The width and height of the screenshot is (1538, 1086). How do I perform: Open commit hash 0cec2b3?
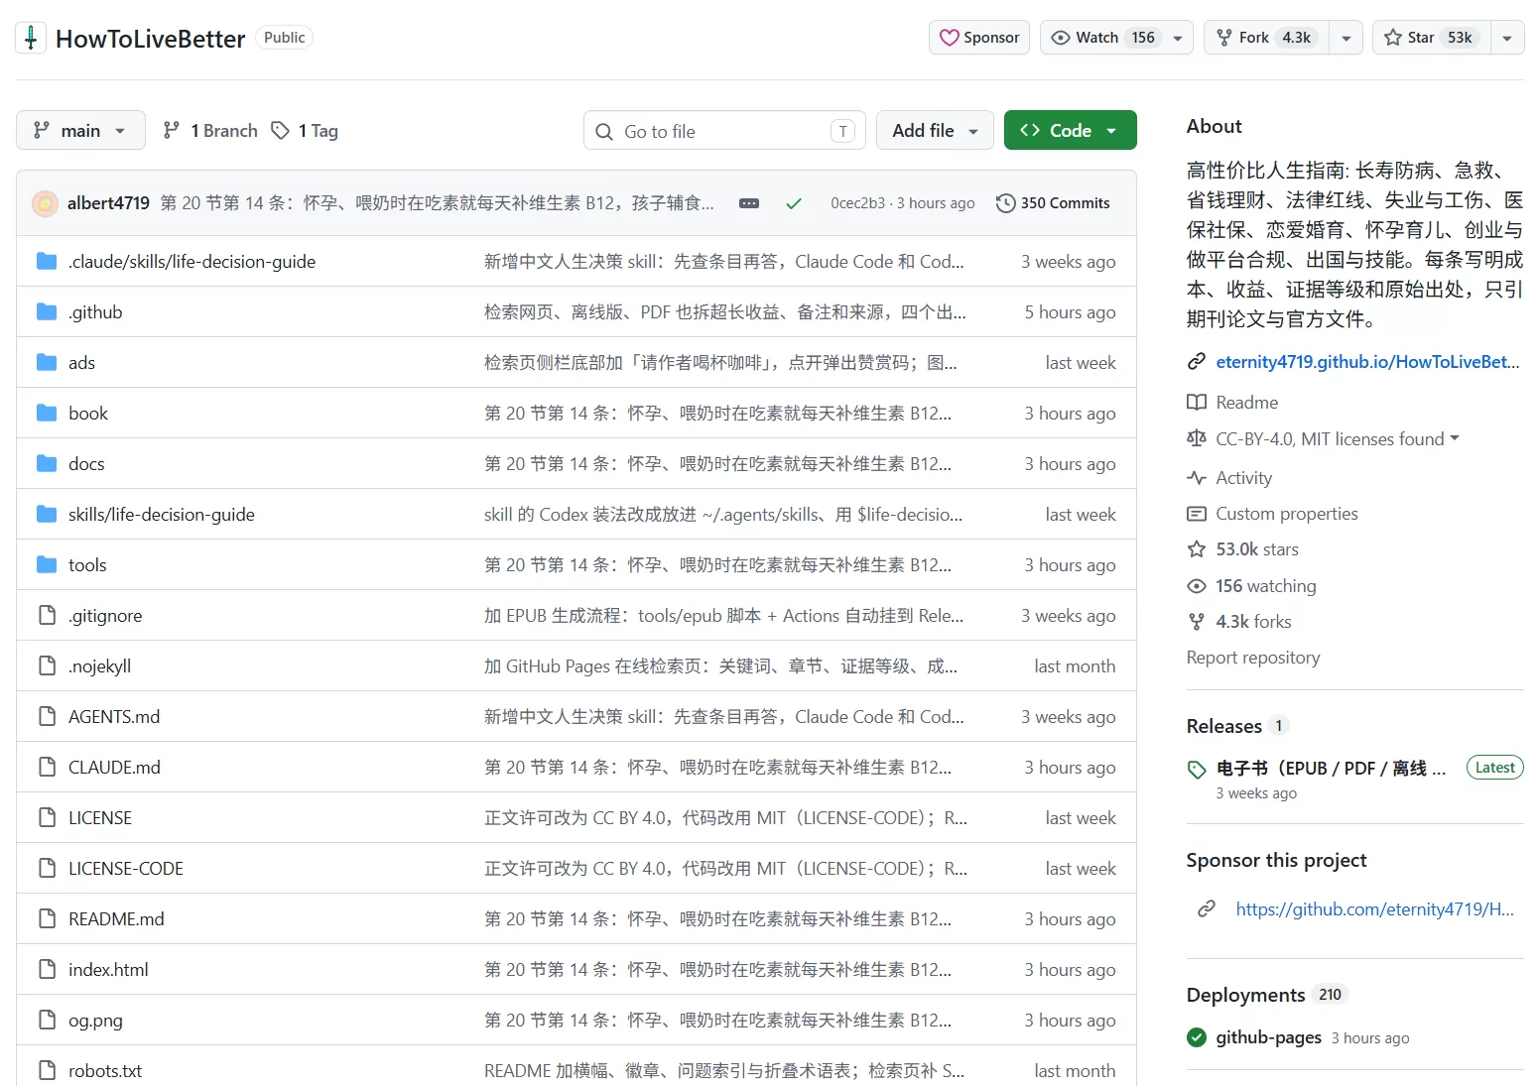click(857, 202)
